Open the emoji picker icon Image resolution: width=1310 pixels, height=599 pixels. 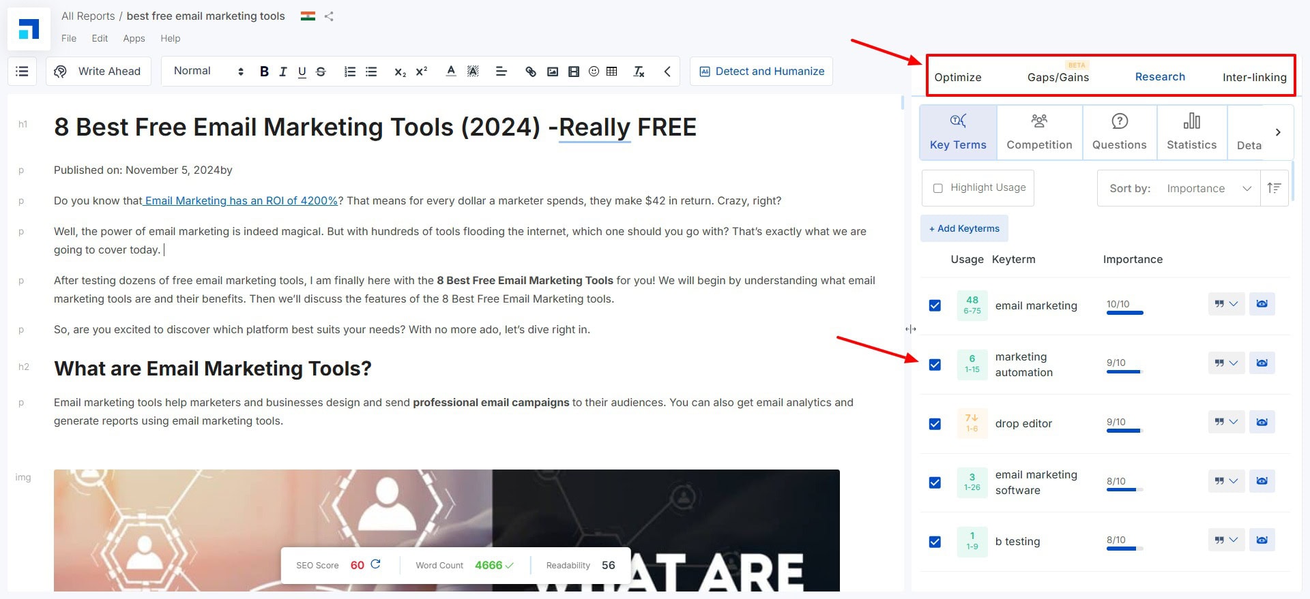coord(594,72)
